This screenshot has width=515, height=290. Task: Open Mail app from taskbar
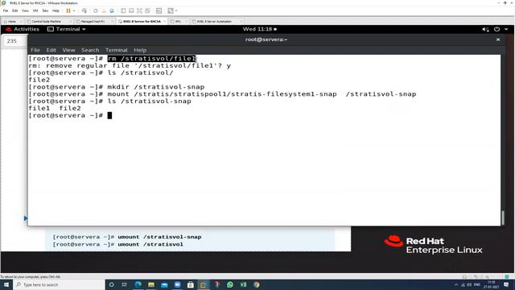[x=164, y=284]
